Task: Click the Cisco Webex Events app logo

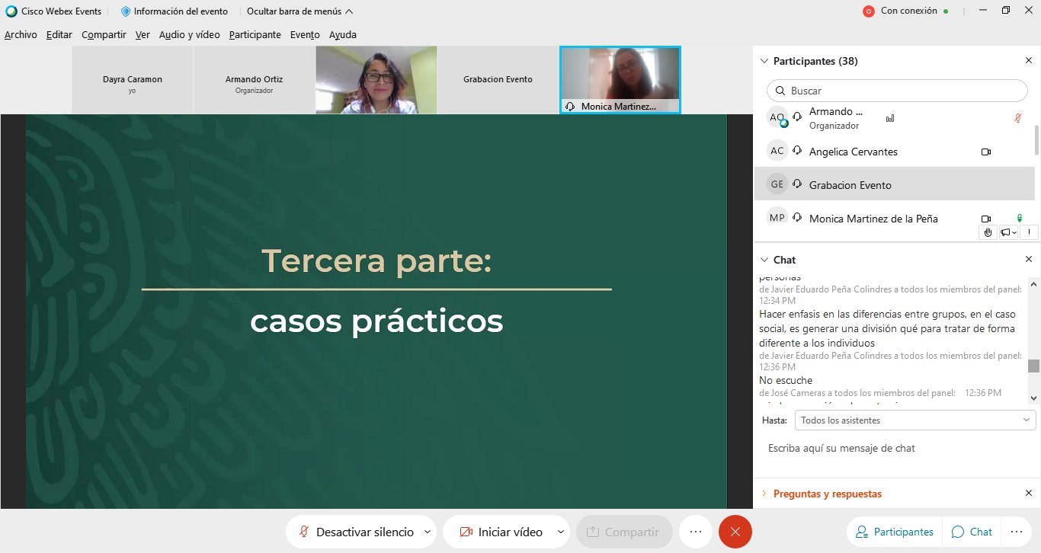Action: pos(11,11)
